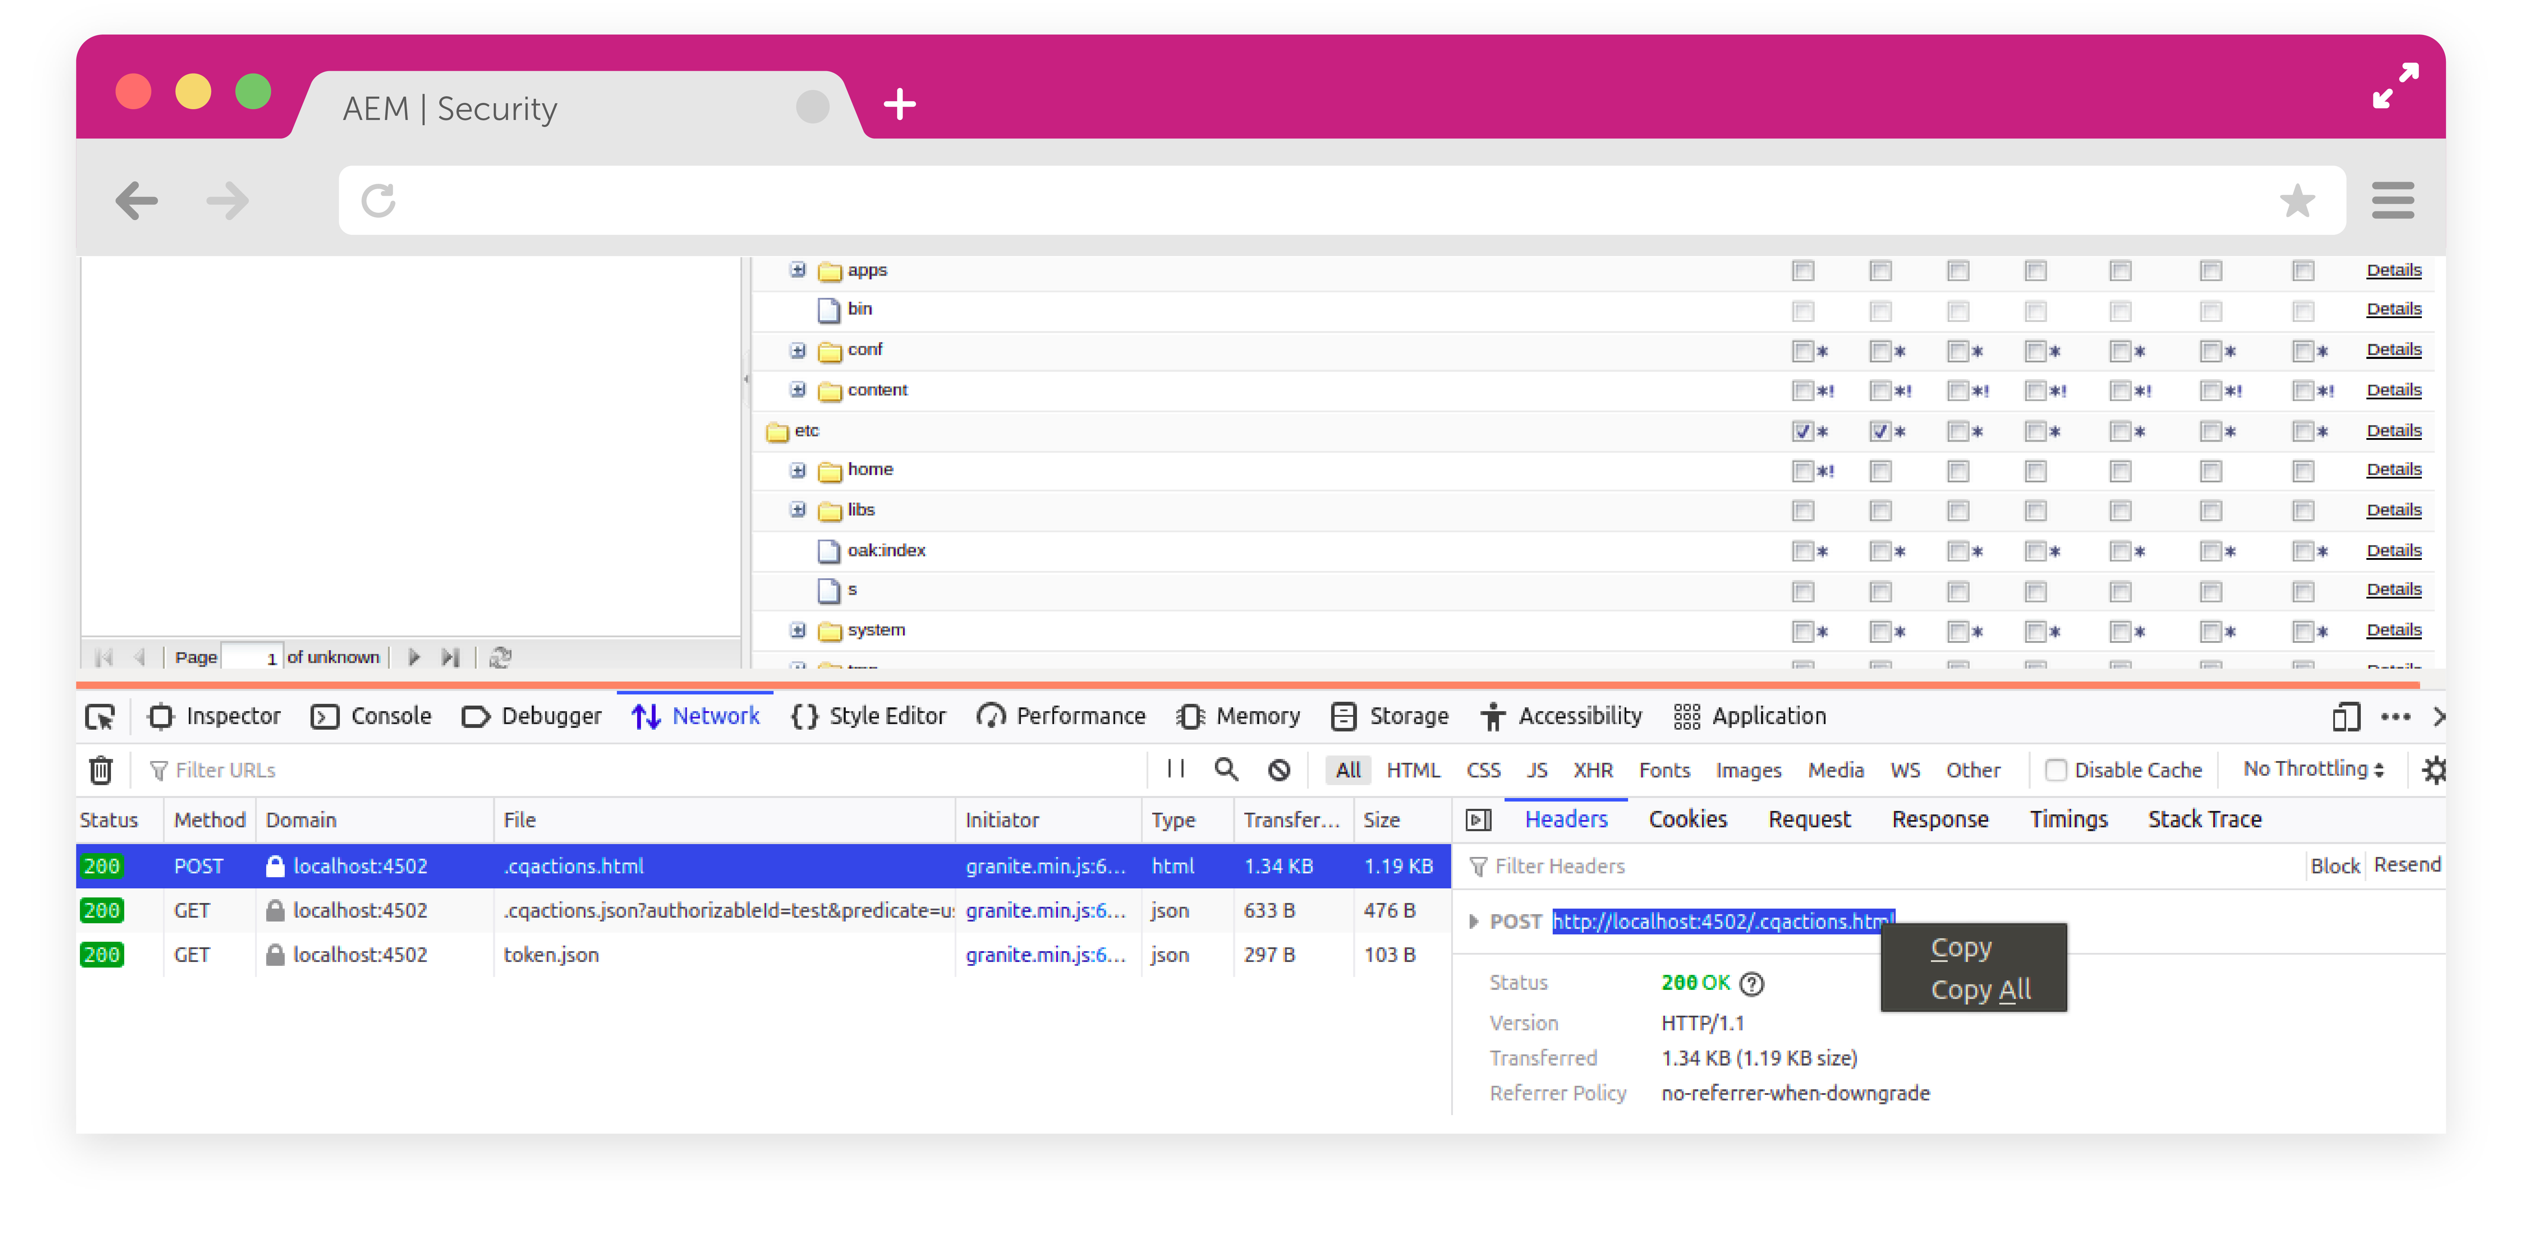Toggle responsive design mode icon

(2346, 717)
